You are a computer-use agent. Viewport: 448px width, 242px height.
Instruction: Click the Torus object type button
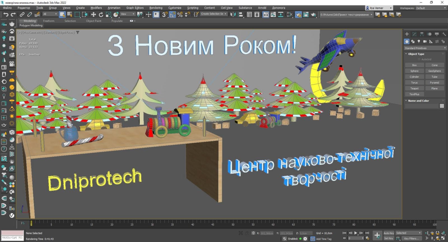(414, 82)
